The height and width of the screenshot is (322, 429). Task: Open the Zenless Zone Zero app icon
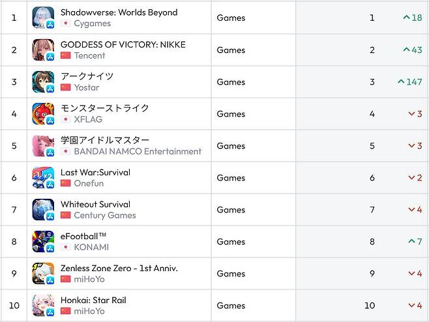pos(43,273)
